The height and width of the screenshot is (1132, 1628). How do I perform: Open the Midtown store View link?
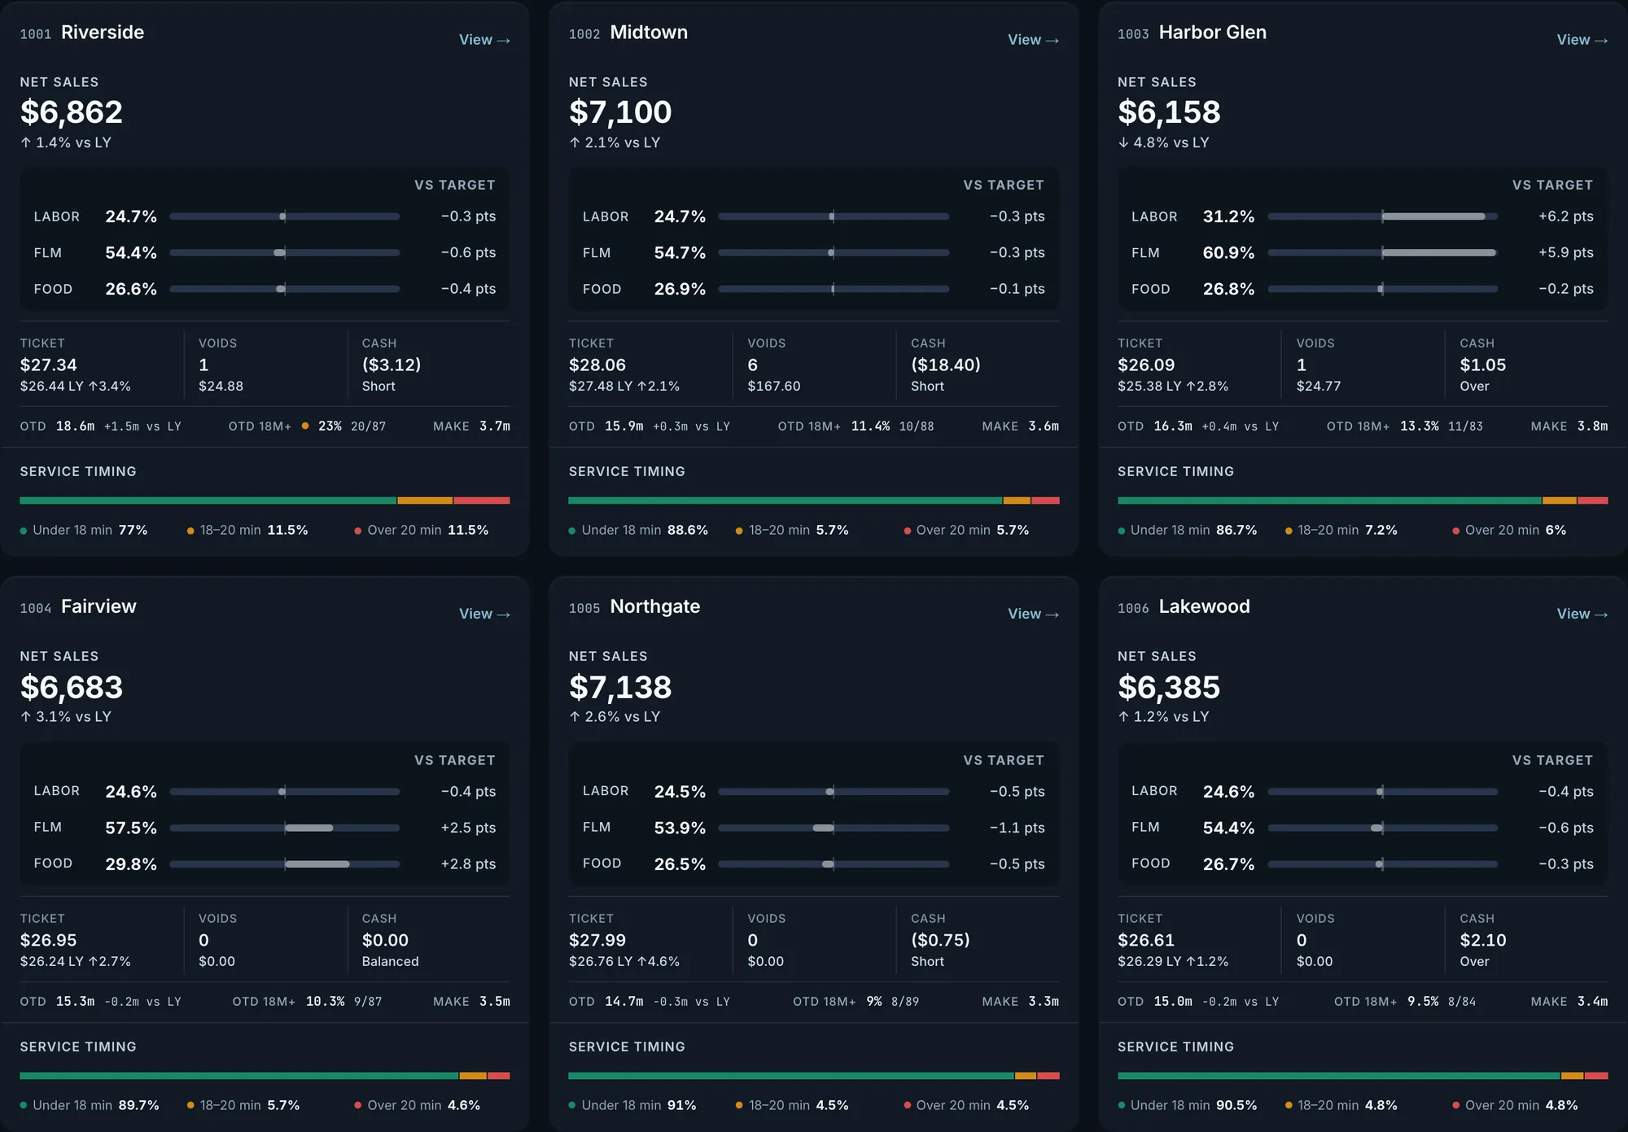(1033, 40)
